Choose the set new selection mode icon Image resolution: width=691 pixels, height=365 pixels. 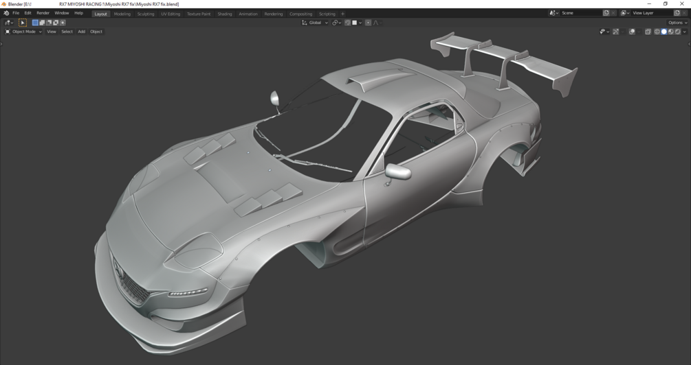point(35,23)
